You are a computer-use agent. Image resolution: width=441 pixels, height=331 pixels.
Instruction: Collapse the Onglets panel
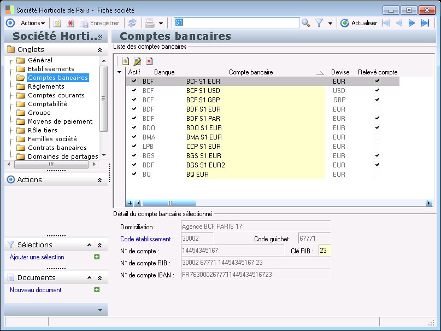tap(99, 50)
